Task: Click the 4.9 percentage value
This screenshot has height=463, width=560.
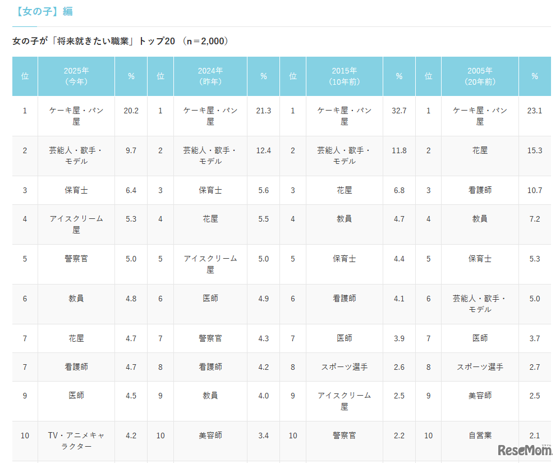Action: [264, 299]
